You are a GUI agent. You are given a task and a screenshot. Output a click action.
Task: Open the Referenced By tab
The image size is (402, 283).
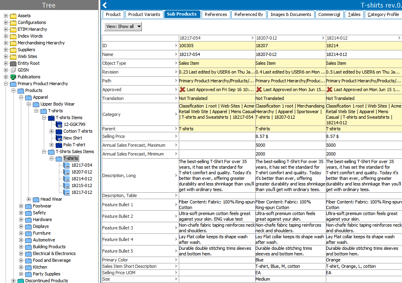248,14
